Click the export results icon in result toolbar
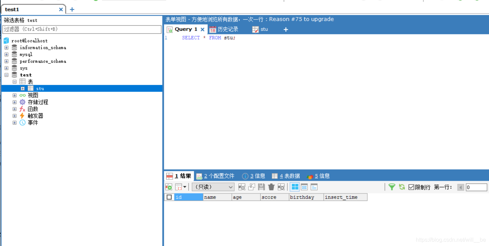489x246 pixels. (x=169, y=187)
